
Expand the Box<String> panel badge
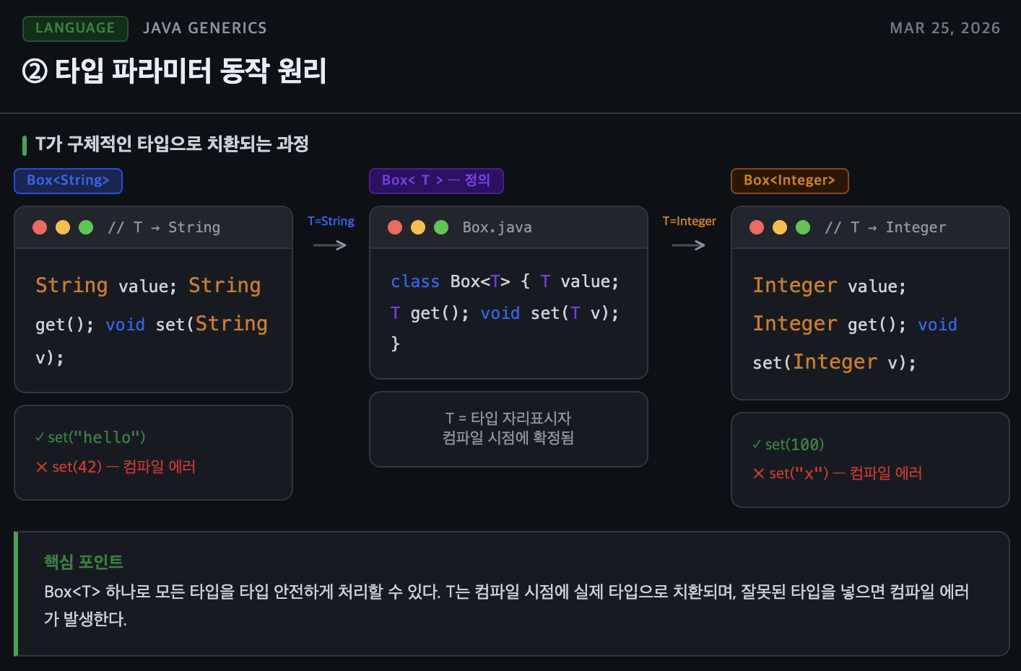(x=68, y=180)
